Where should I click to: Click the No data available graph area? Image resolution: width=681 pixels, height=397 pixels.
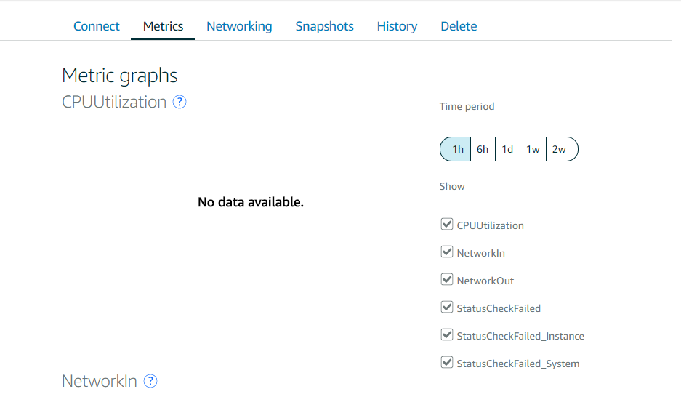[251, 202]
